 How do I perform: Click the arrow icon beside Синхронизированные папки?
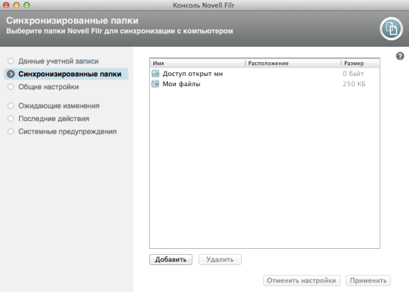click(x=11, y=74)
